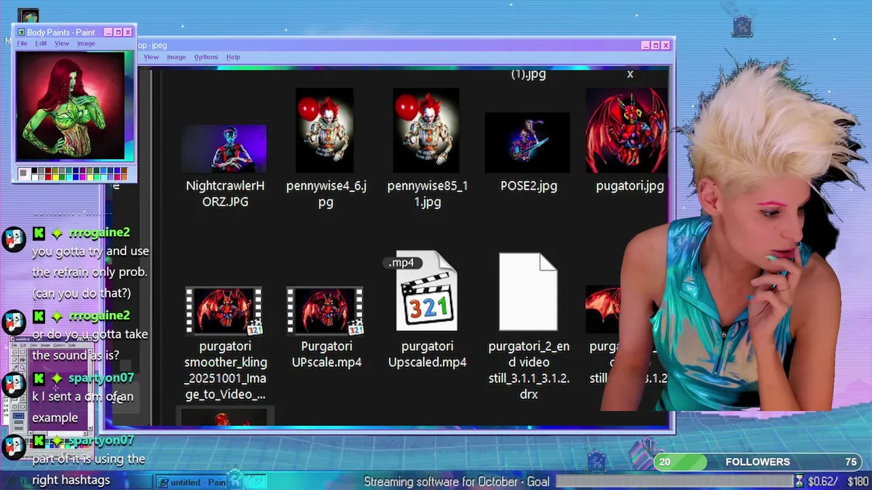
Task: Click the X close mark above pugatori.jpg
Action: pos(630,74)
